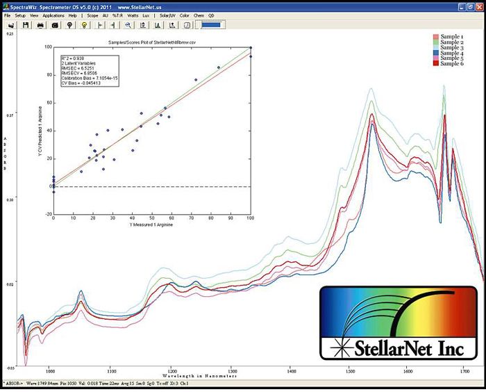Click the right range marker toolbar icon
This screenshot has width=486, height=392.
tap(112, 25)
